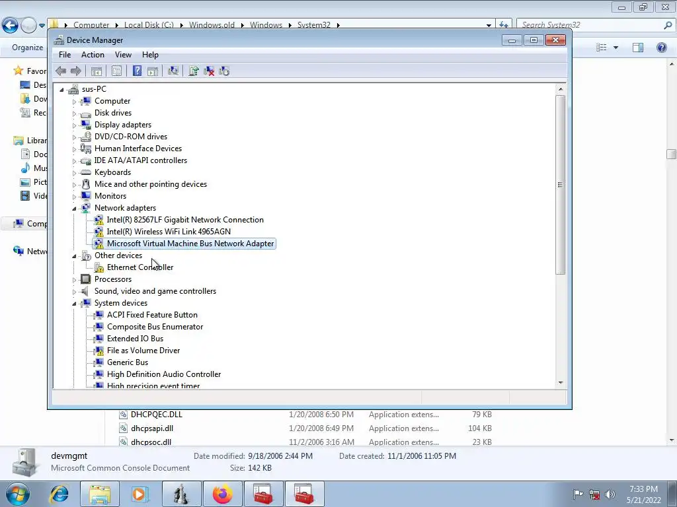Collapse the System devices category
The height and width of the screenshot is (507, 677).
(x=74, y=304)
